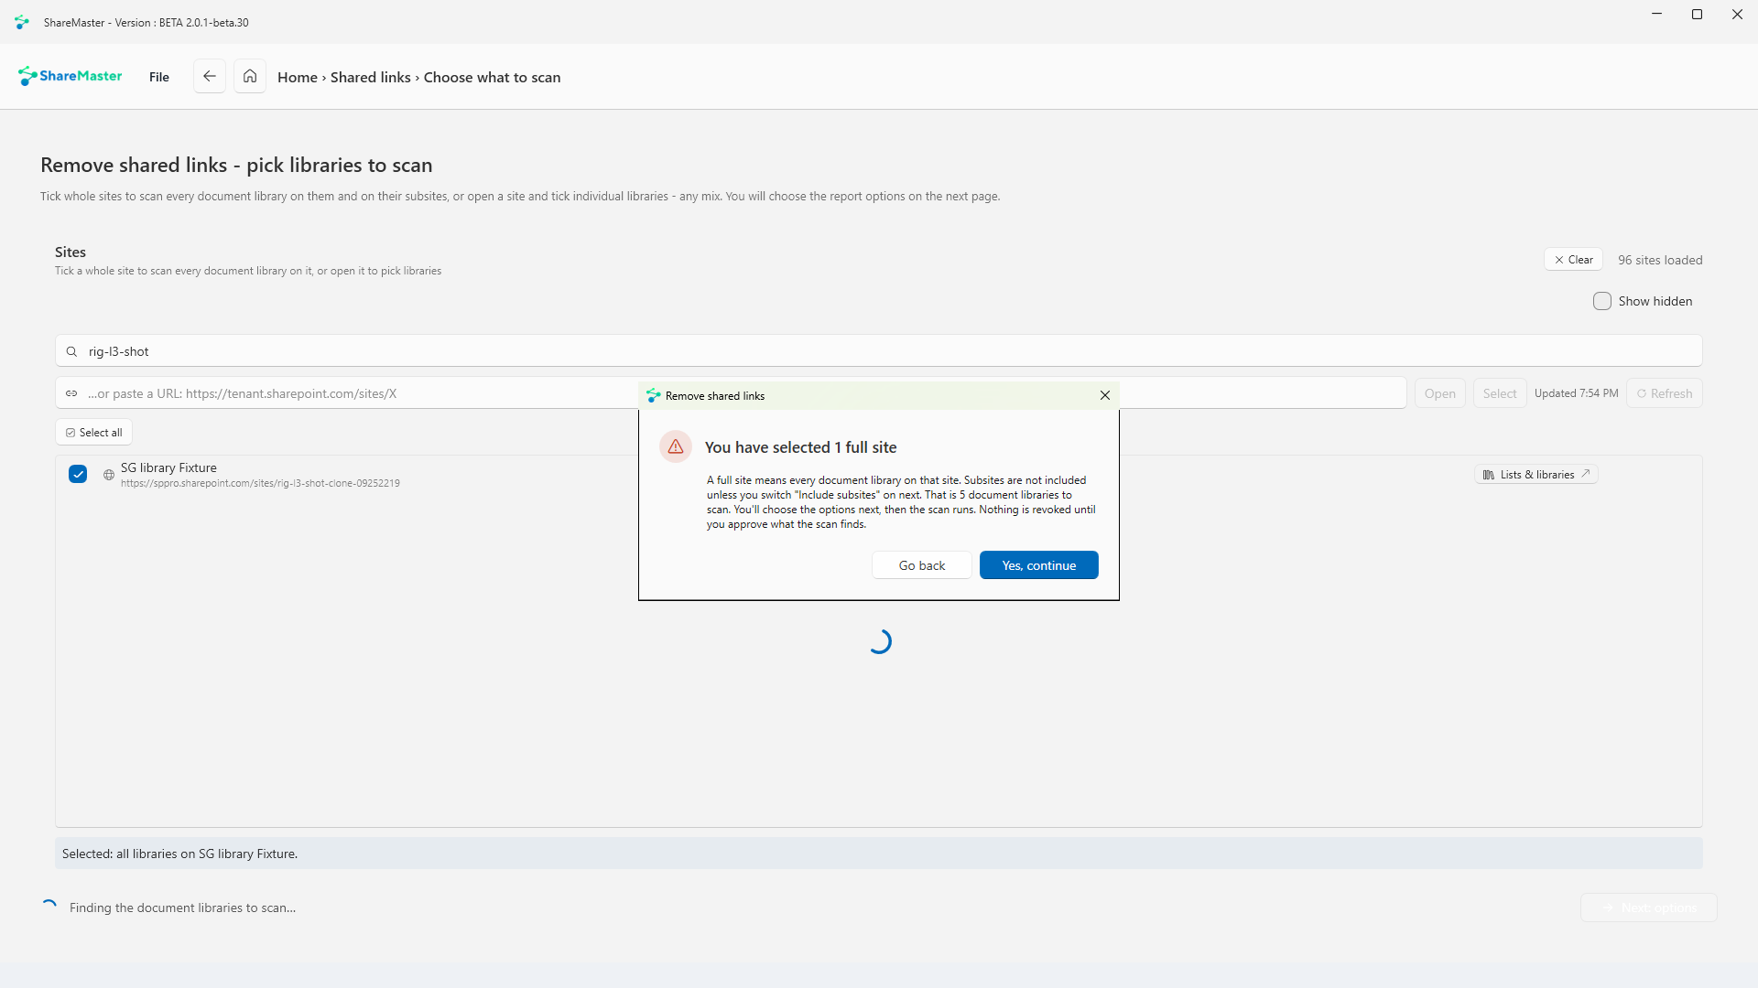Image resolution: width=1758 pixels, height=988 pixels.
Task: Choose Go back in the dialog
Action: 922,565
